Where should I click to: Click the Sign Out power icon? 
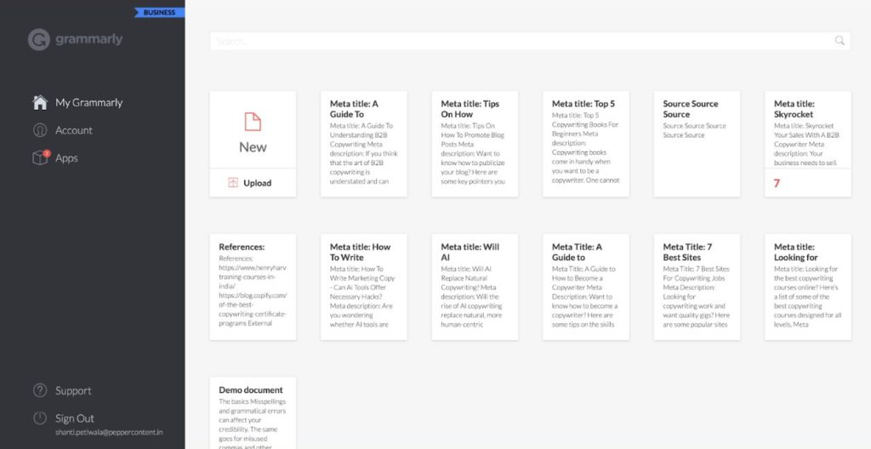39,418
